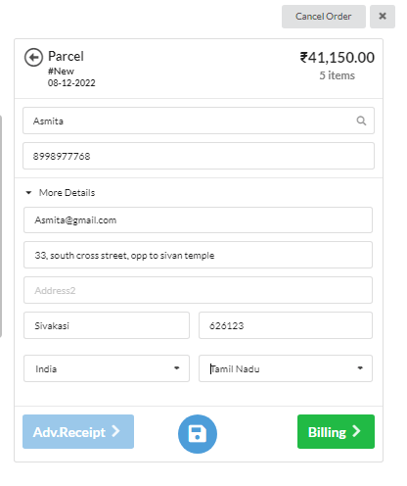The height and width of the screenshot is (486, 407).
Task: Click the Billing button
Action: (x=336, y=431)
